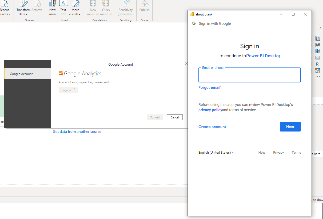Open More visuals dropdown
323x219 pixels.
tap(75, 9)
